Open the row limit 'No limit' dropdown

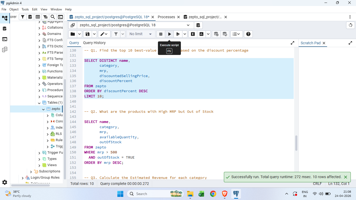[140, 34]
